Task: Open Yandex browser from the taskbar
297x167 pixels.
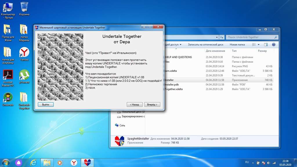Action: (74, 163)
